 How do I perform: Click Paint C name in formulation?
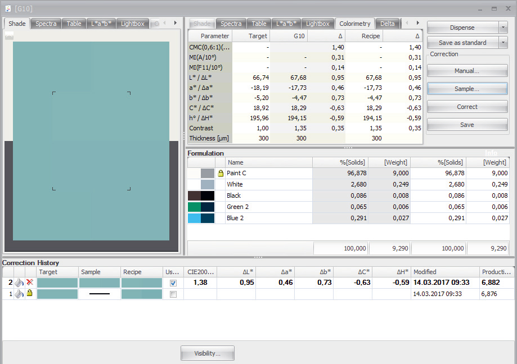(236, 173)
